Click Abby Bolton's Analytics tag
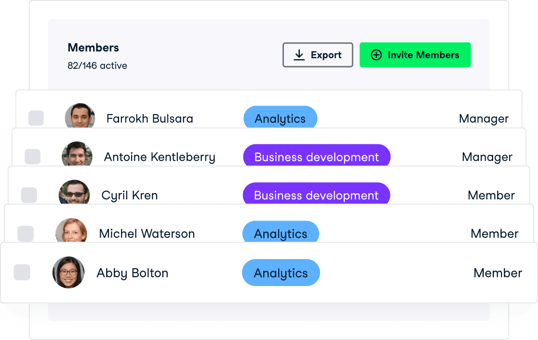The height and width of the screenshot is (340, 538). [x=281, y=273]
